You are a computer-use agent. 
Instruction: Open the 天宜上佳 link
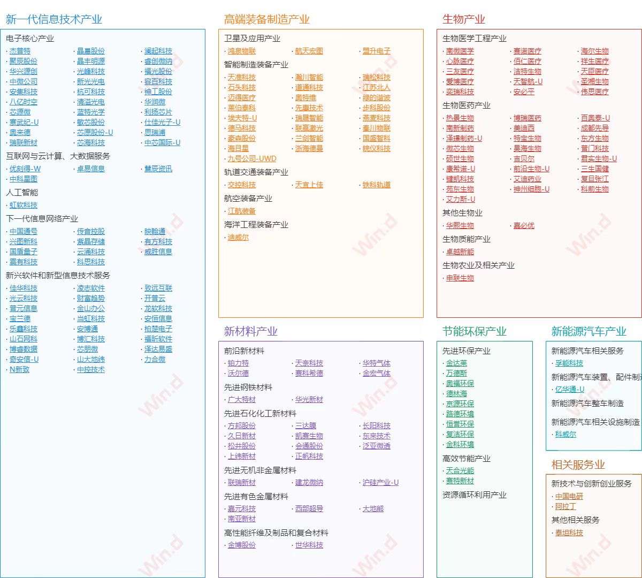(309, 185)
